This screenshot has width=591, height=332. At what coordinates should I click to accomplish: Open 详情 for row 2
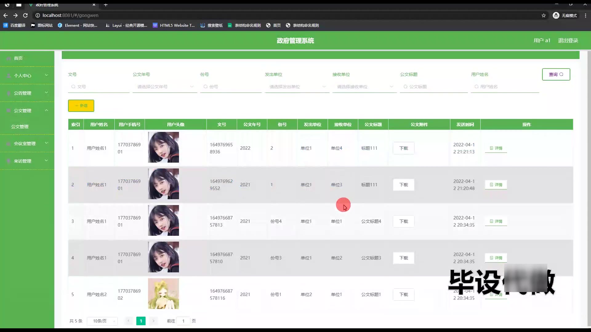coord(496,185)
